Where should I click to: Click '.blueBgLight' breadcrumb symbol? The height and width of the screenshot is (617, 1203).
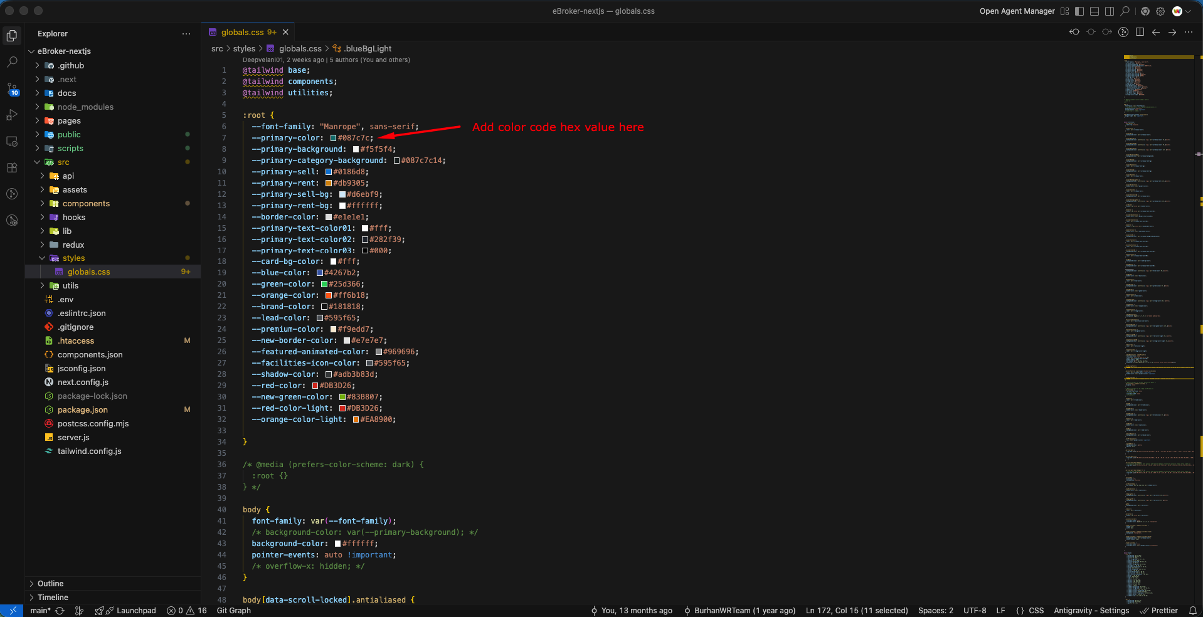[368, 48]
